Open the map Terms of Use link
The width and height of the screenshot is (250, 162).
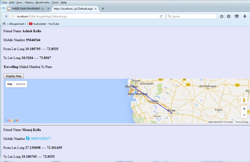tap(242, 122)
